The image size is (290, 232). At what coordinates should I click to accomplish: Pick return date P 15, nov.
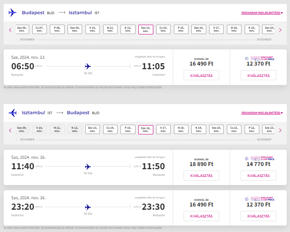click(128, 130)
